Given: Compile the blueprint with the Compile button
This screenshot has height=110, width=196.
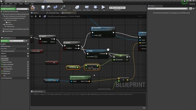Looking at the screenshot, I should 33,8.
